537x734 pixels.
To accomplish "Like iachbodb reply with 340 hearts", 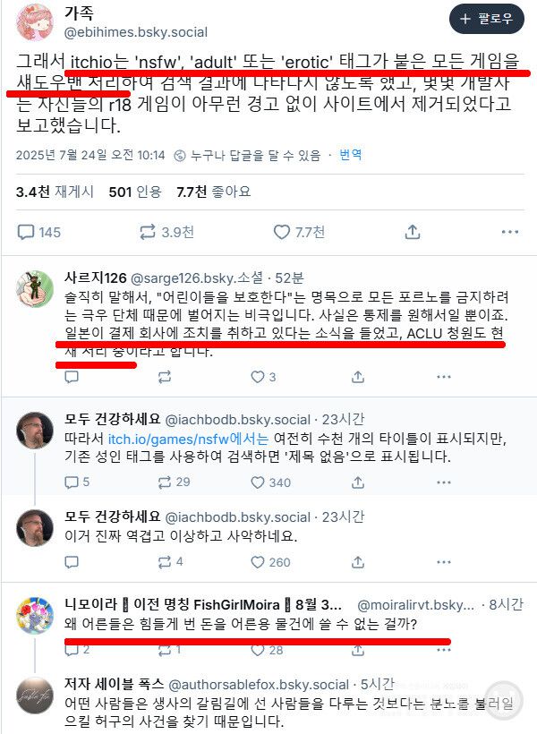I will (x=271, y=482).
